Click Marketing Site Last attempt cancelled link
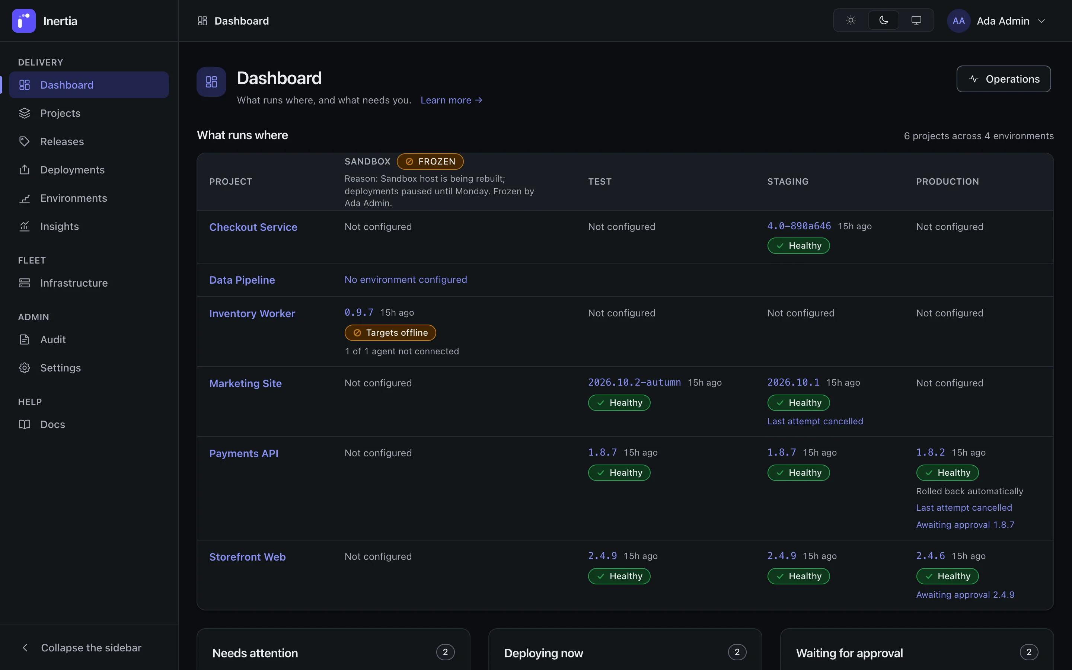Screen dimensions: 1072x670 815,421
